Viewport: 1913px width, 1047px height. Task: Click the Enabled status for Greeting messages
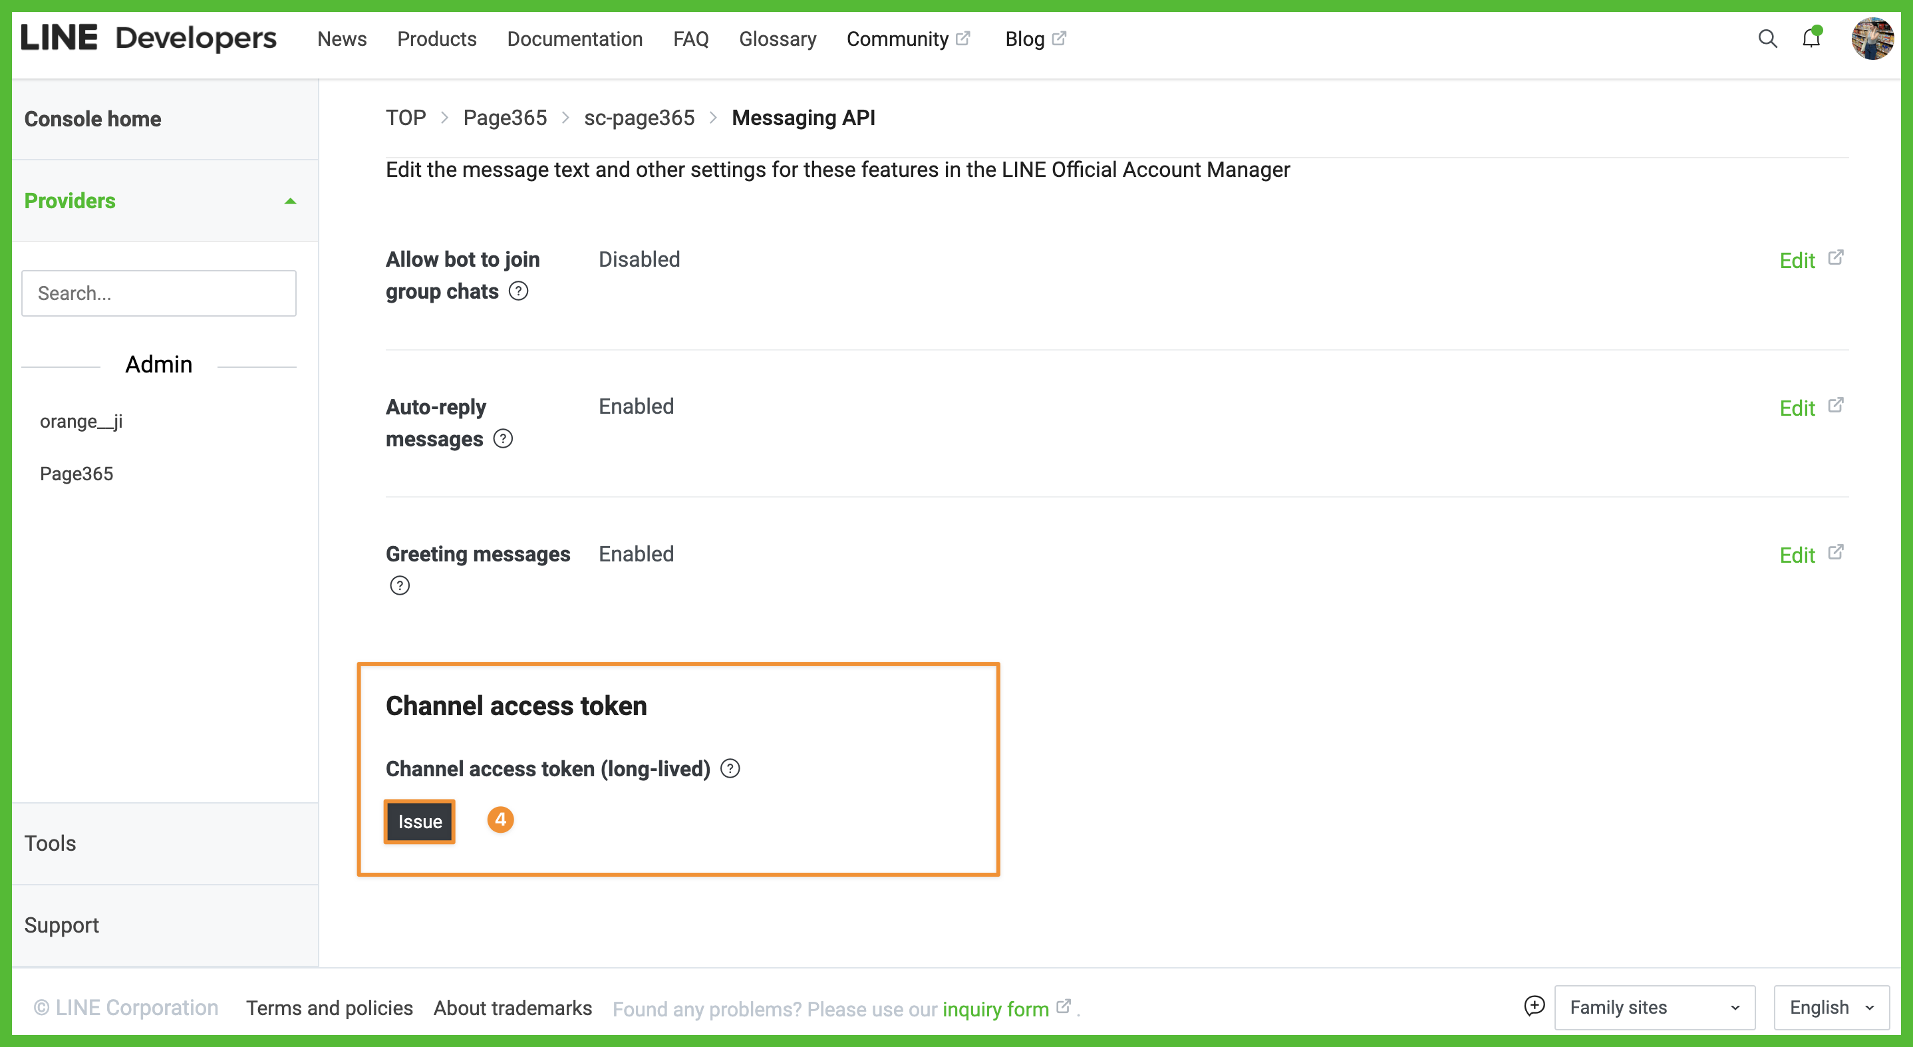(637, 554)
